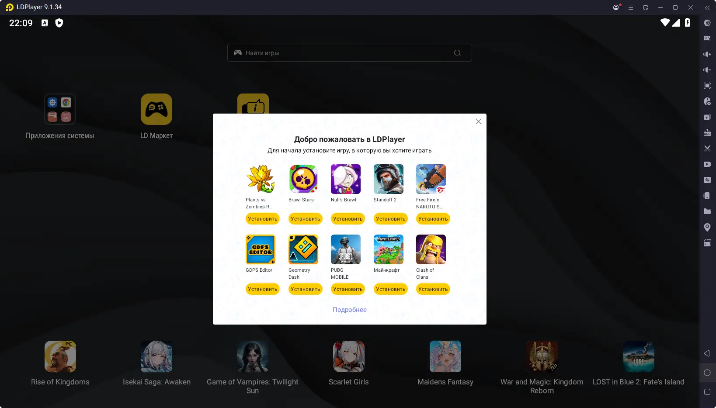Select the Brawl Stars game icon
The image size is (716, 408).
coord(303,179)
